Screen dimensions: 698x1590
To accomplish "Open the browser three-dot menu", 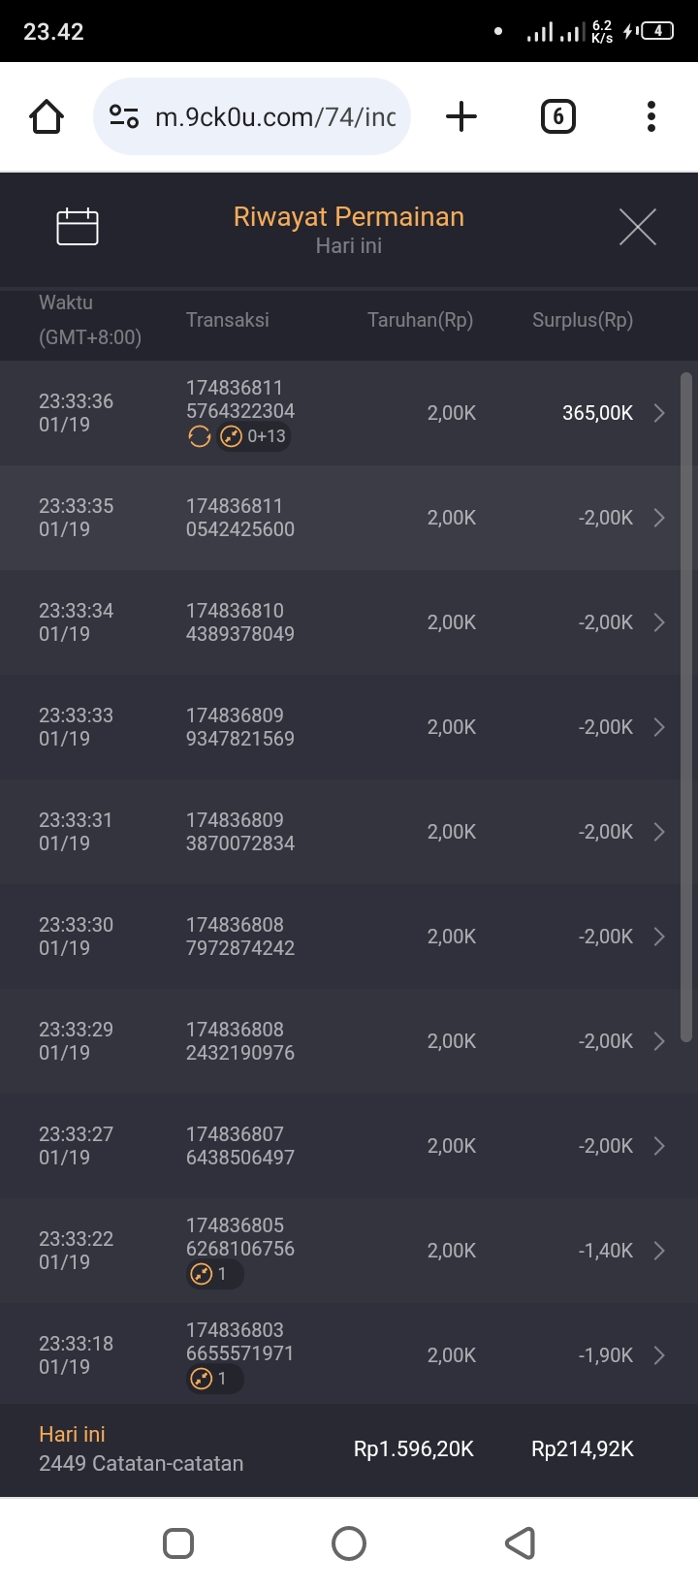I will click(651, 117).
